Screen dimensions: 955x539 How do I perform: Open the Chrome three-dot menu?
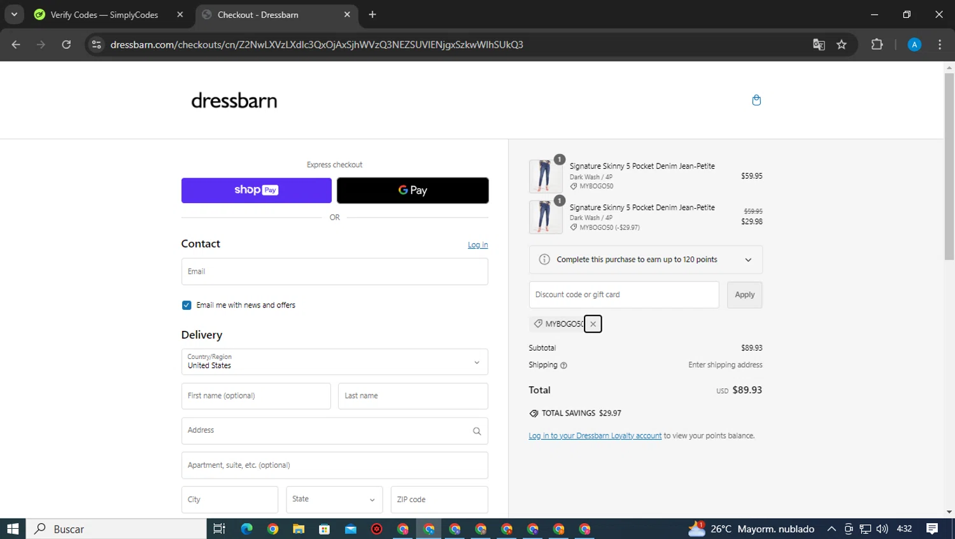940,45
